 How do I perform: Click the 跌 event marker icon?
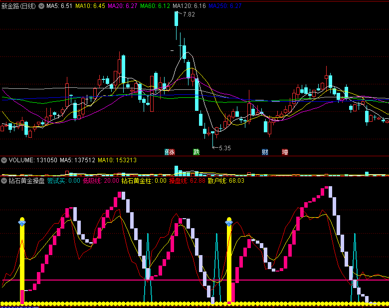click(196, 152)
